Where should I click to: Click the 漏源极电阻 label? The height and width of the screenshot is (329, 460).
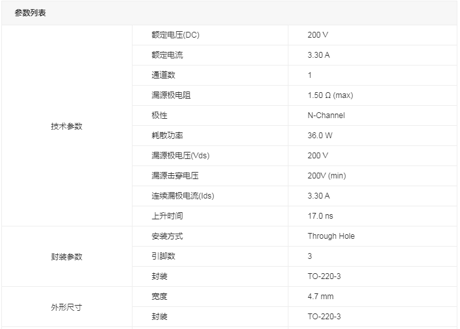[x=171, y=95]
